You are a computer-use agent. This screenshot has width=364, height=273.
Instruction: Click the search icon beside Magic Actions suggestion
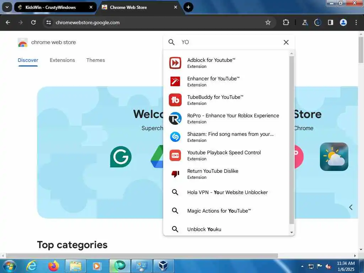(x=175, y=210)
